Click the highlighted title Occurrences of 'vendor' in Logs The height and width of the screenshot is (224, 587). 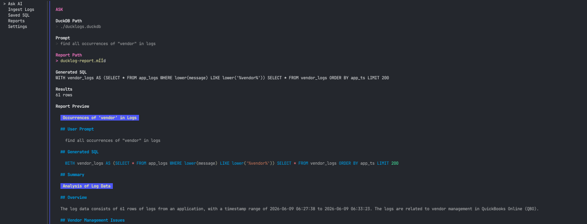[x=99, y=118]
